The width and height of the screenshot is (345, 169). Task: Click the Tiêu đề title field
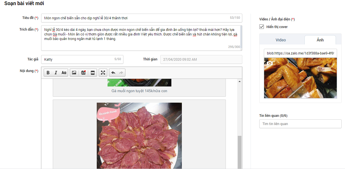point(142,18)
